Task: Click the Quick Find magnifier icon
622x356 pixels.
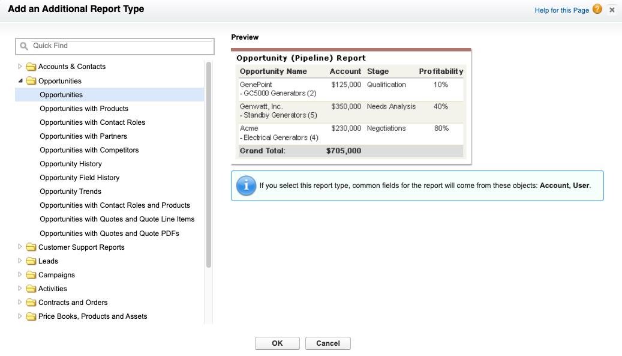Action: [x=24, y=46]
